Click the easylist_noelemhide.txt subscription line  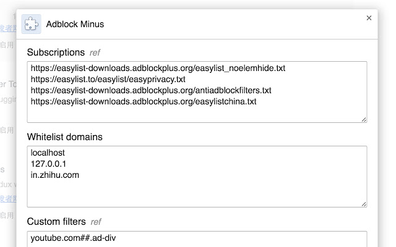click(158, 68)
